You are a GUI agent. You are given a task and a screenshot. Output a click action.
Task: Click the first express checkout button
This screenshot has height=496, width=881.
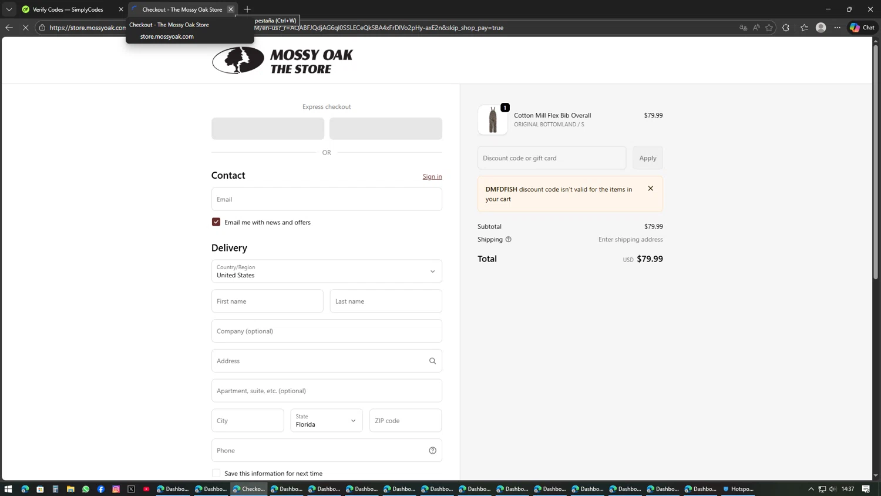coord(268,129)
